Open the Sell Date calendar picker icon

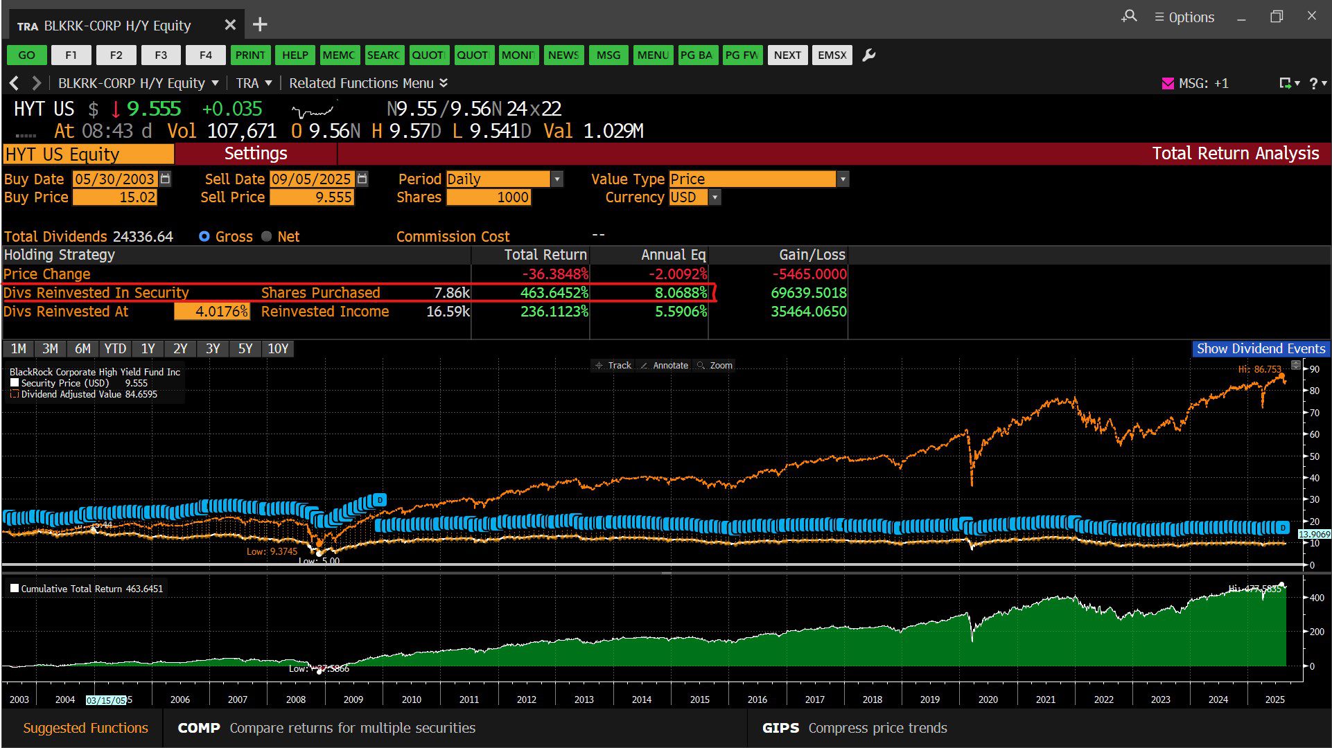click(x=362, y=179)
